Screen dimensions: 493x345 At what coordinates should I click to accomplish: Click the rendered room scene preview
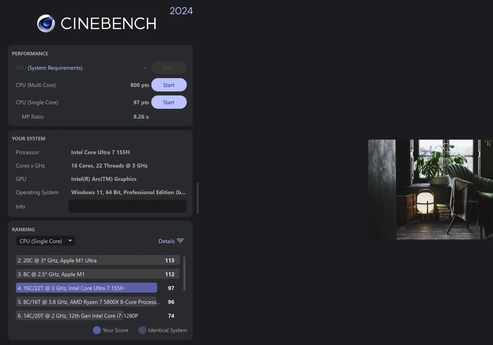click(x=430, y=189)
